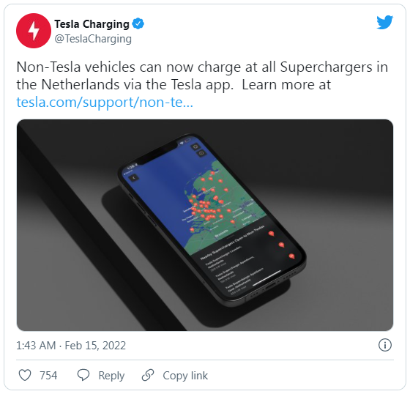Open the tweet info circle icon
This screenshot has height=394, width=410.
(x=384, y=345)
